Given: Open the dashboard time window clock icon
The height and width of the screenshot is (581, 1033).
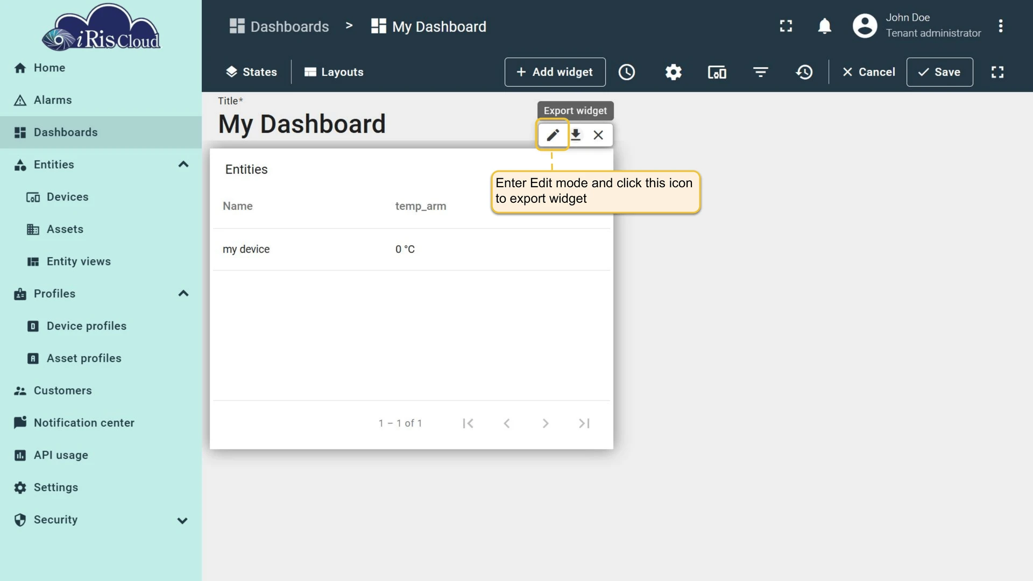Looking at the screenshot, I should click(627, 72).
